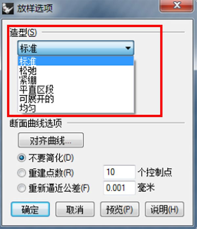Image resolution: width=197 pixels, height=229 pixels.
Task: Click the Rhino icon in title bar
Action: pos(8,9)
